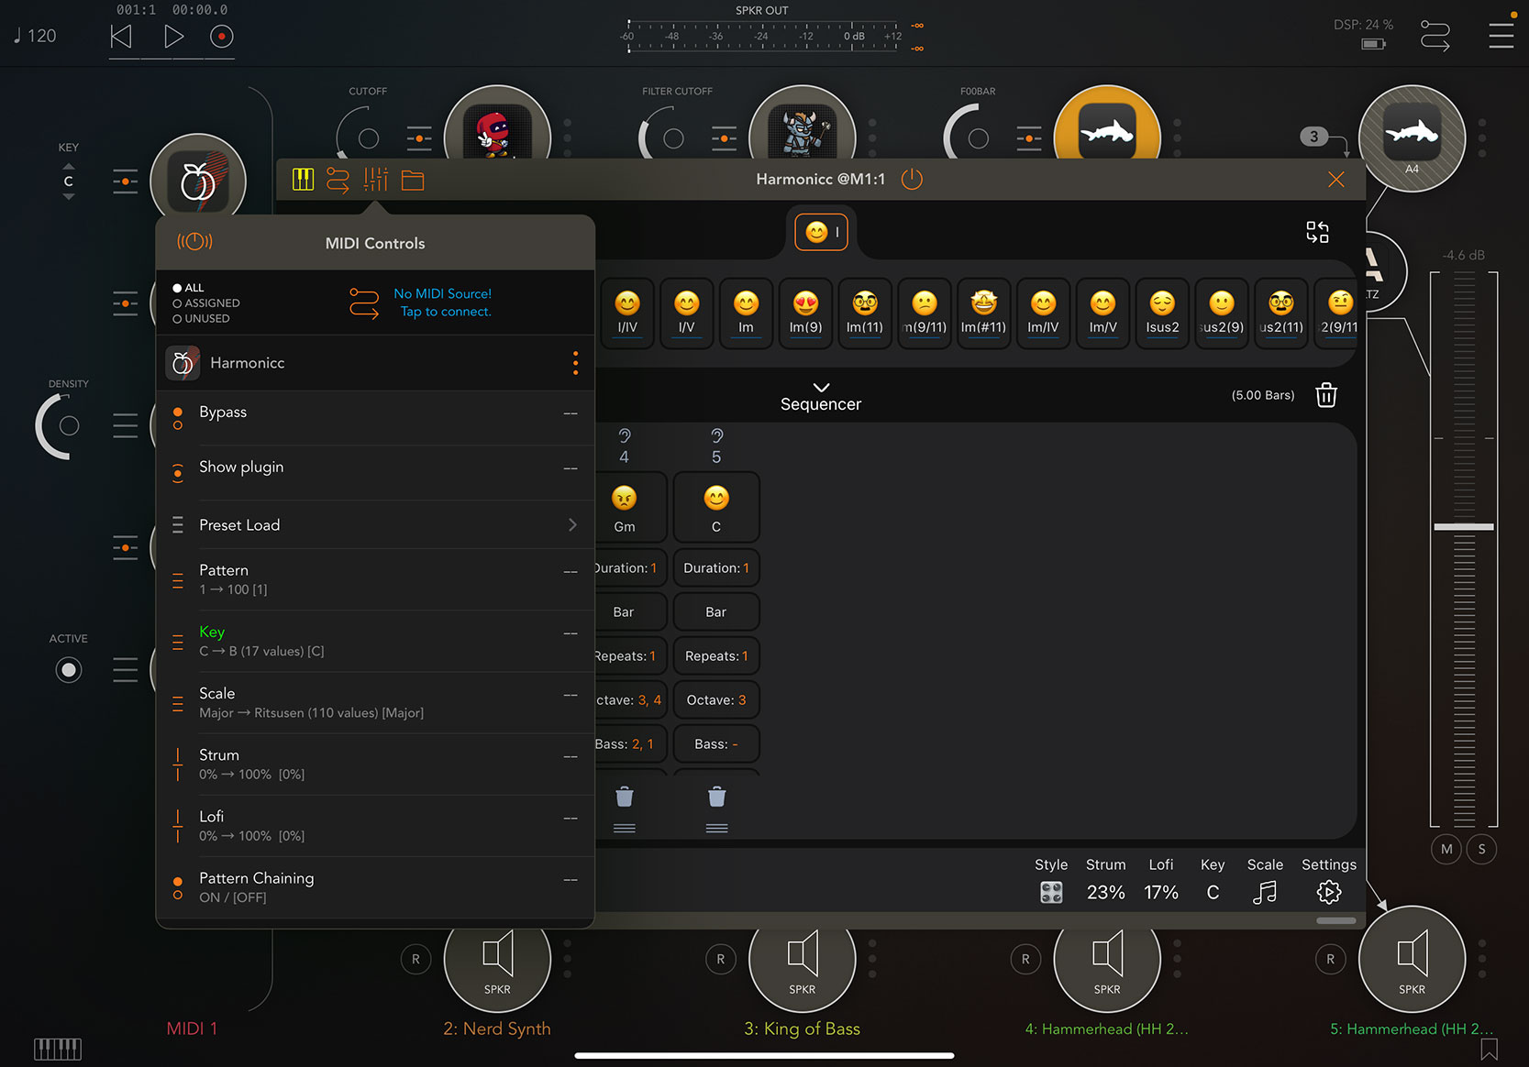Image resolution: width=1529 pixels, height=1067 pixels.
Task: Open Settings via the gear icon in Harmonicc
Action: pos(1328,891)
